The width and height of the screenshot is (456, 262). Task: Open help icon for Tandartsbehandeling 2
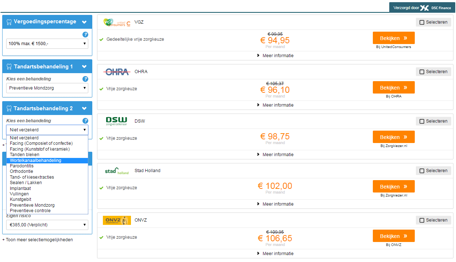[x=85, y=121]
